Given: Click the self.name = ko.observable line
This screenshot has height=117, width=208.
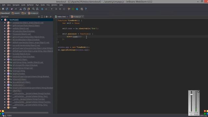Looking at the screenshot, I should (x=80, y=29).
